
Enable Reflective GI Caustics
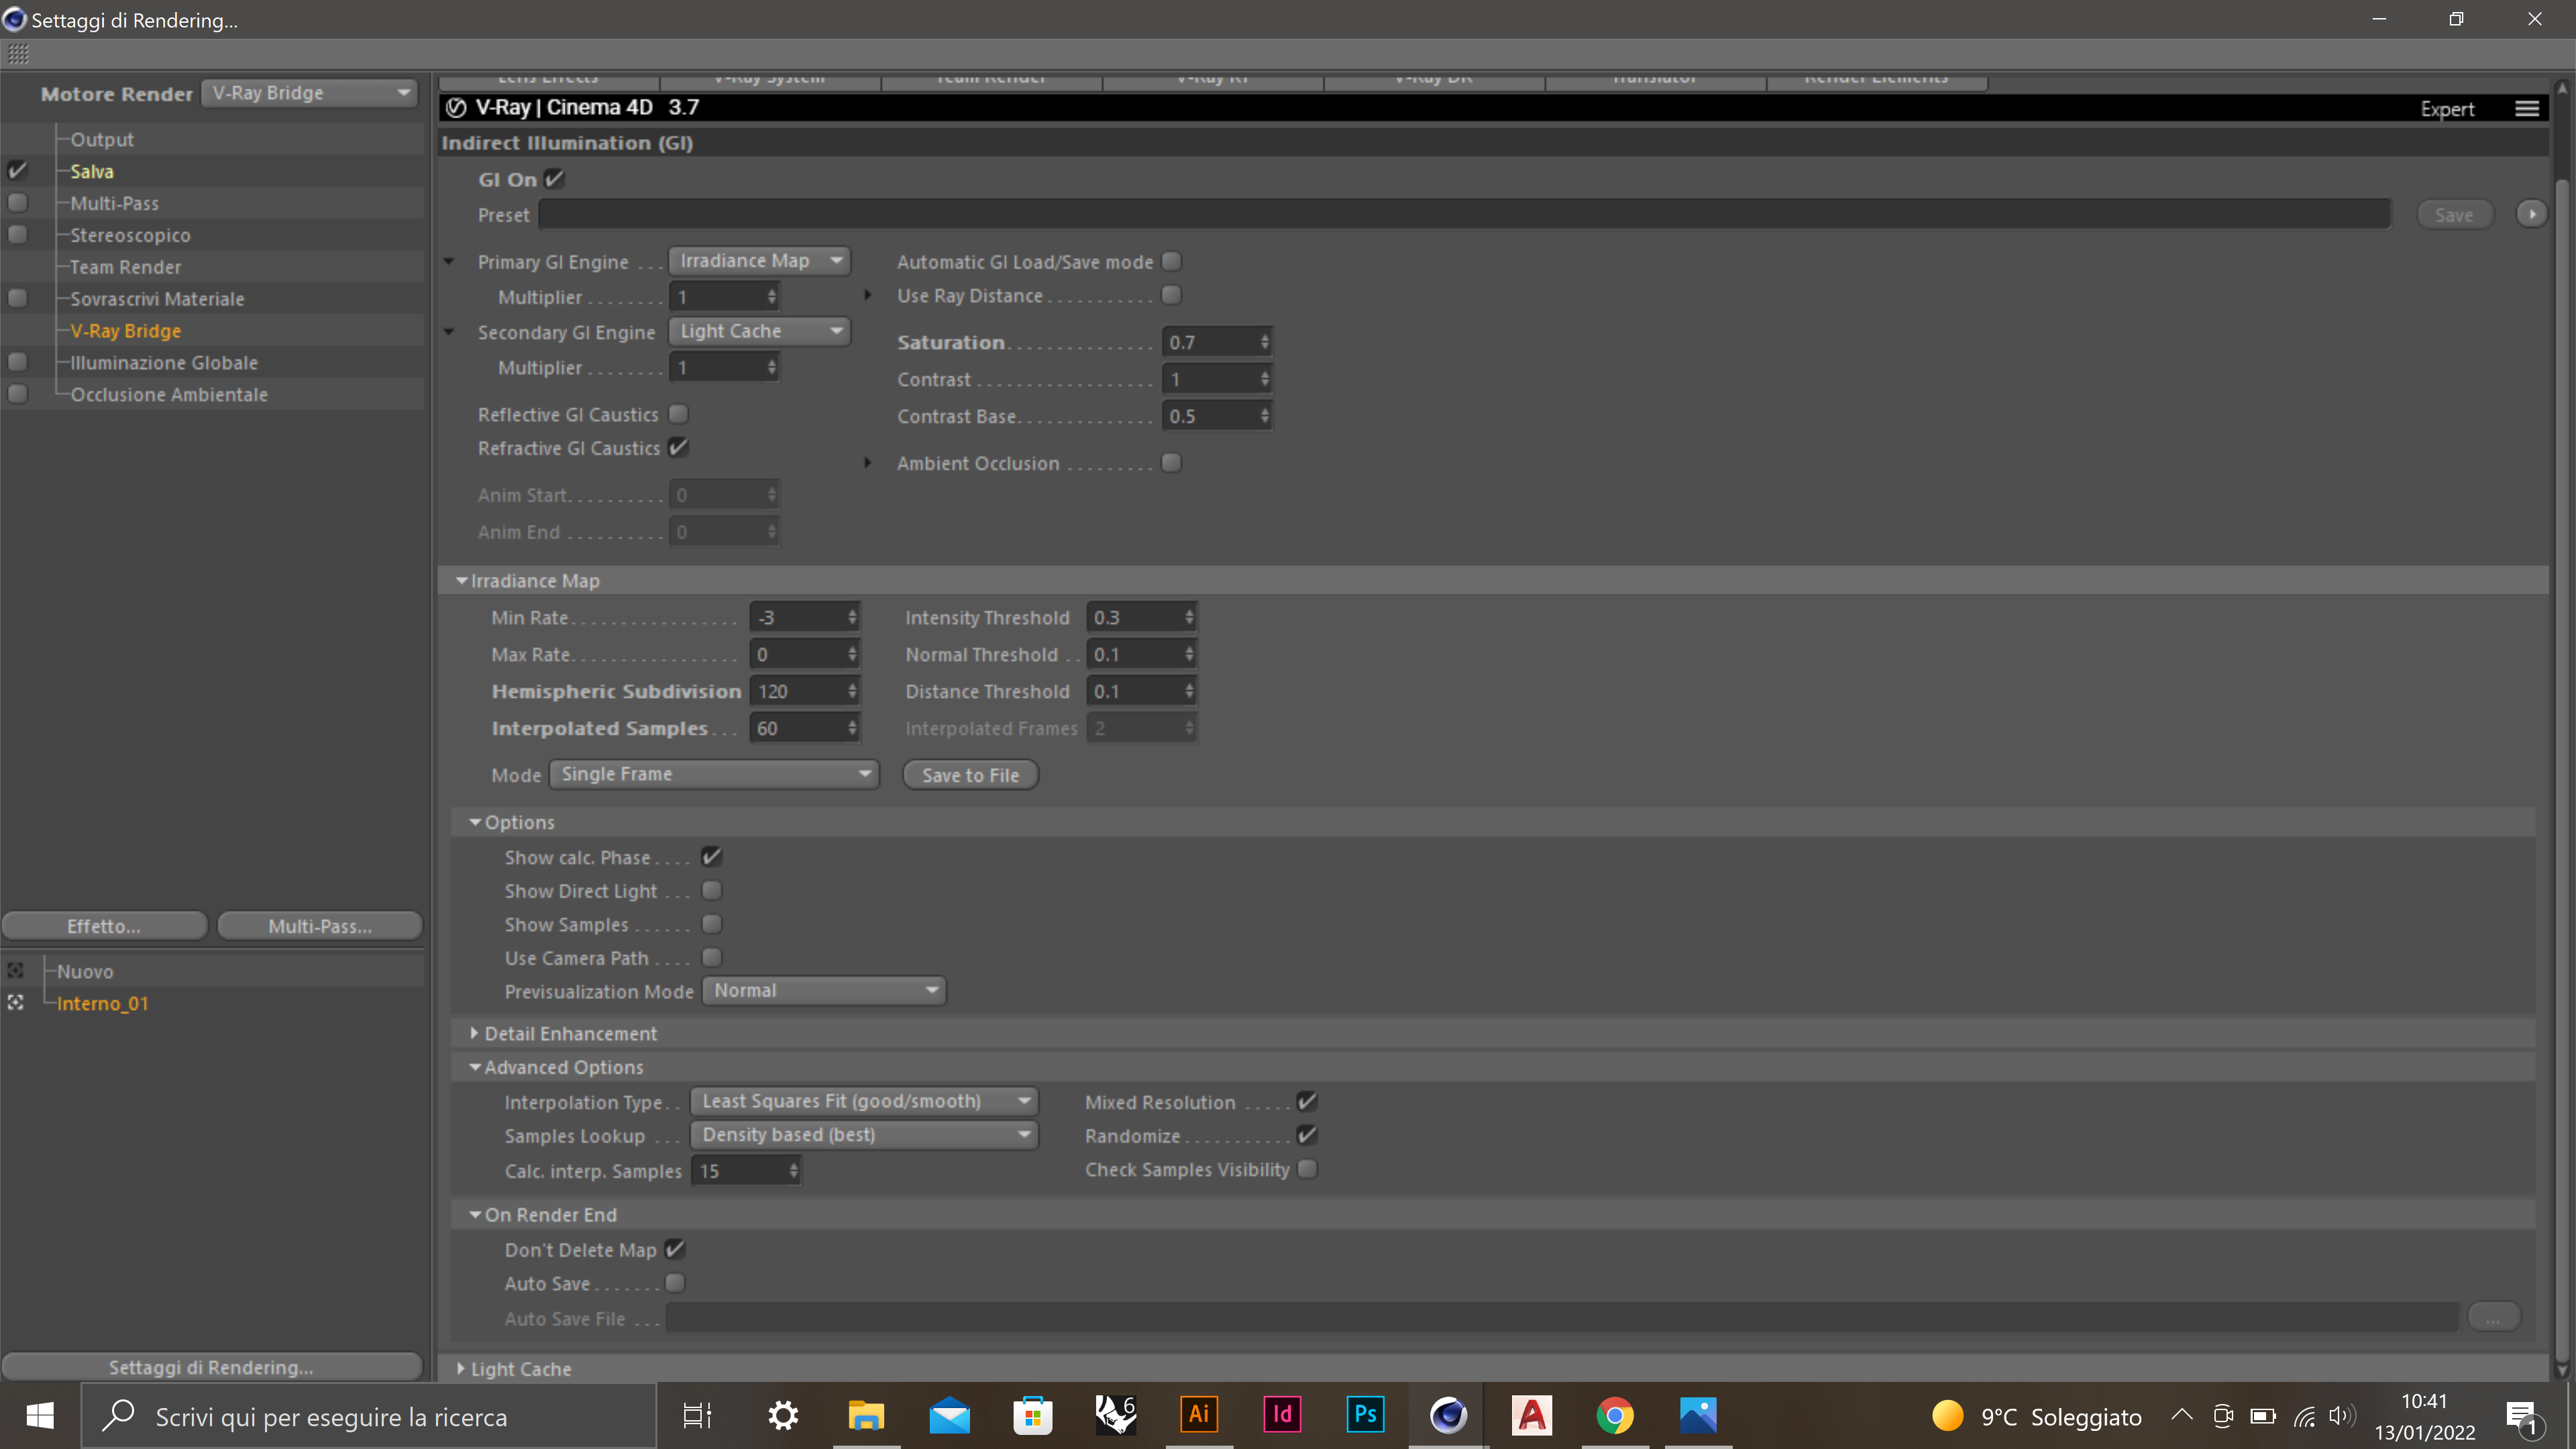point(679,414)
